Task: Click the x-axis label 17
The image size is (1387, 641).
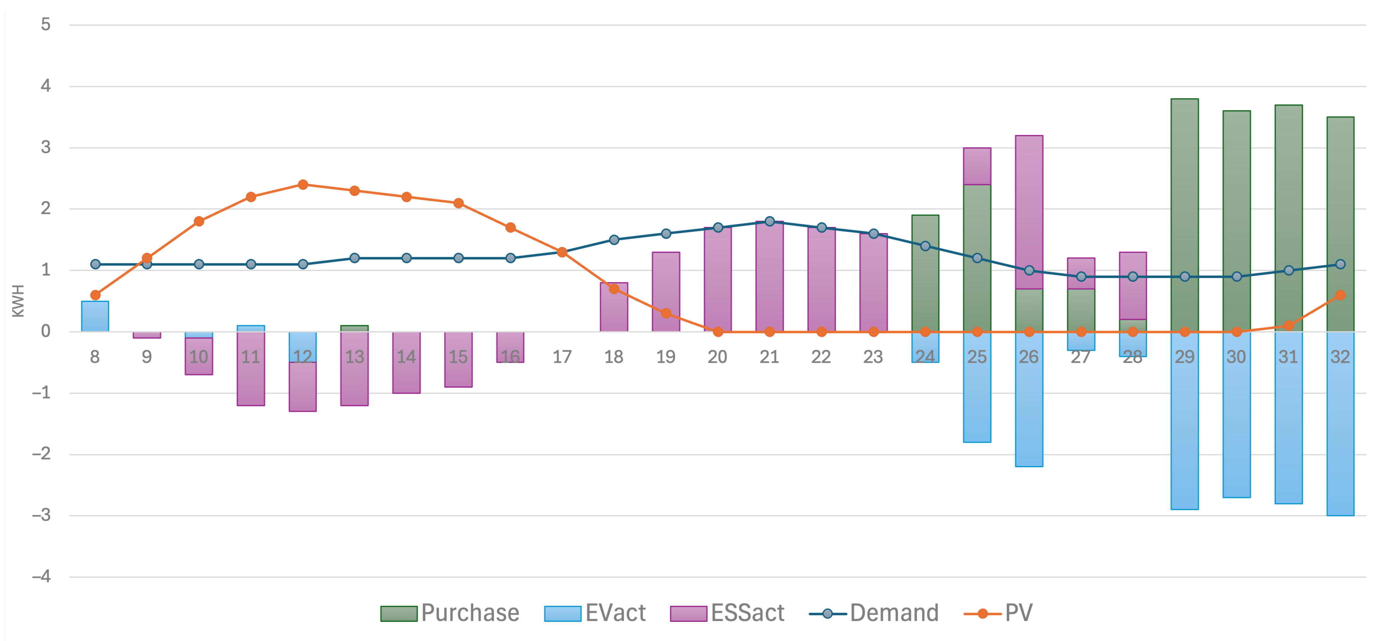Action: 562,357
